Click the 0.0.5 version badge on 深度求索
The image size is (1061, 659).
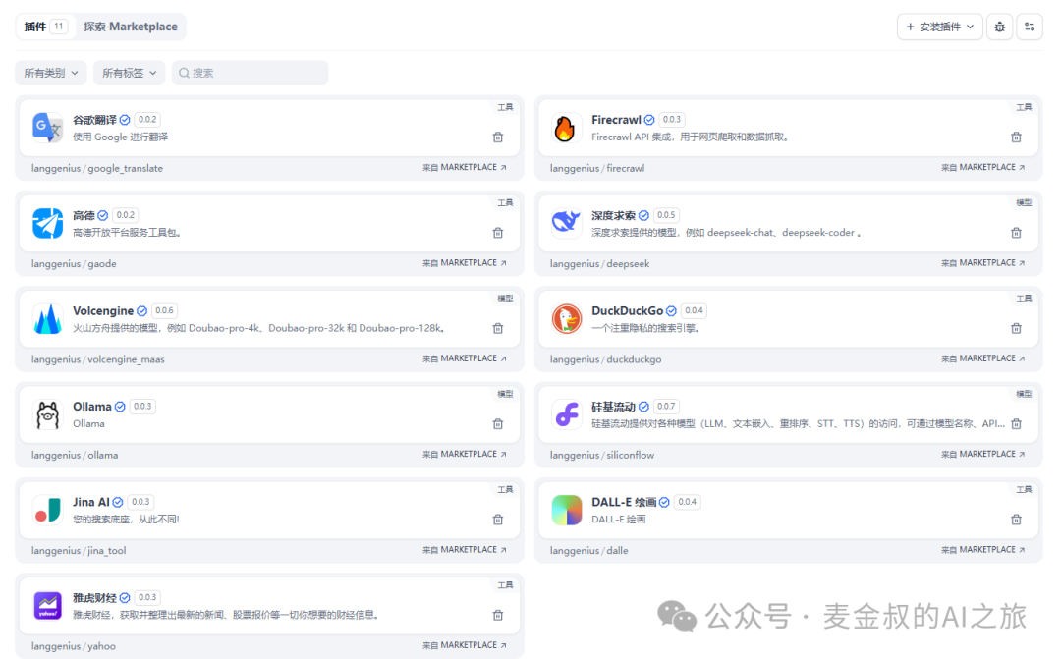point(666,215)
